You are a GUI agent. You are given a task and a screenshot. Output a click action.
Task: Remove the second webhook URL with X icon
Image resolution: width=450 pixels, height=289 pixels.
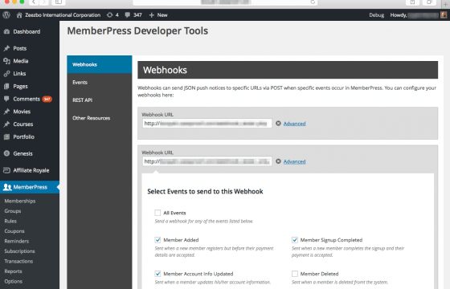278,161
